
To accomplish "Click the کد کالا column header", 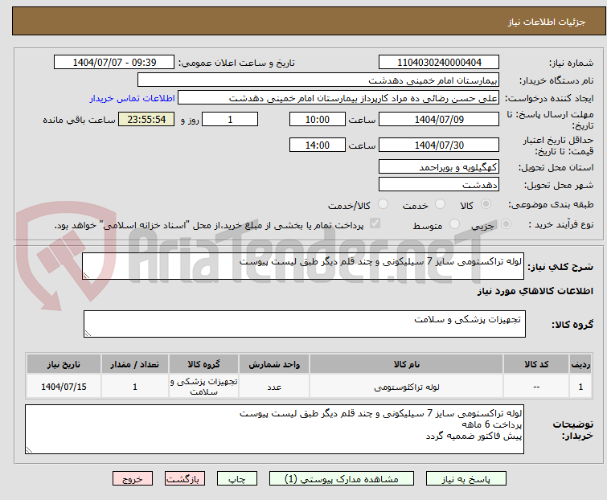I will (536, 364).
